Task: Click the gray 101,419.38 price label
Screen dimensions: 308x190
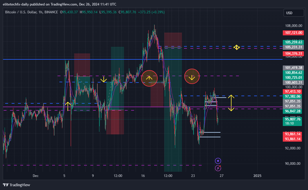Action: click(293, 68)
